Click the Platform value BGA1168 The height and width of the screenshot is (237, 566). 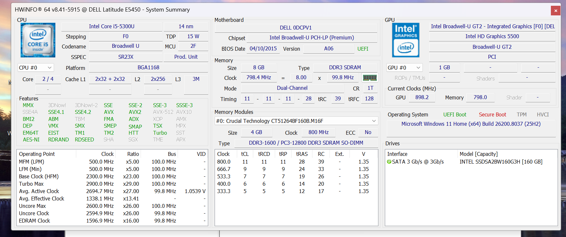tap(148, 67)
